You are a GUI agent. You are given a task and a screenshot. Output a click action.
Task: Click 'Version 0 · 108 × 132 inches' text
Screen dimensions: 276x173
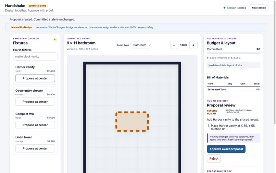pos(82,49)
